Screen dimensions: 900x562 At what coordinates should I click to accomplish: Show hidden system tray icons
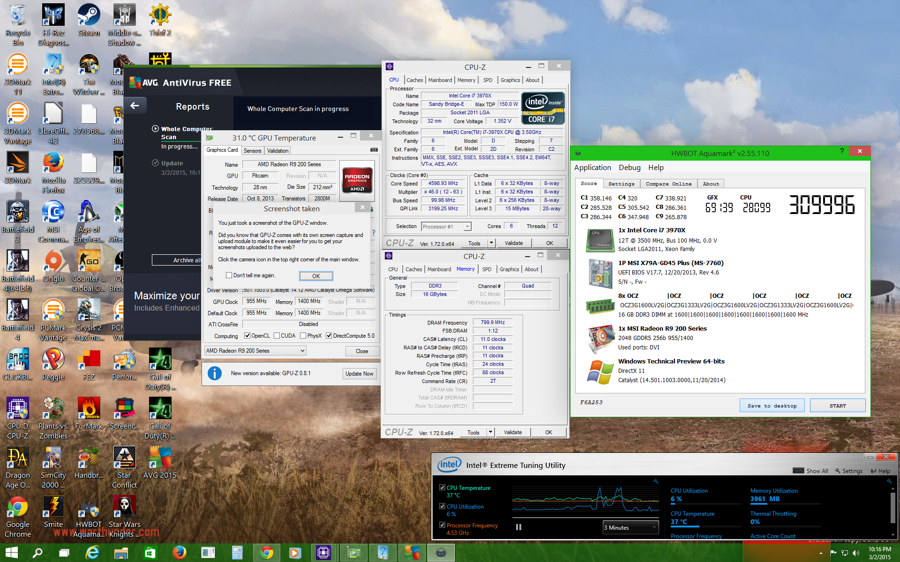click(821, 553)
